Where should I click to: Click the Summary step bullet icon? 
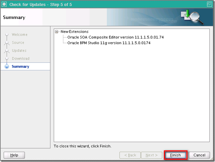7,67
